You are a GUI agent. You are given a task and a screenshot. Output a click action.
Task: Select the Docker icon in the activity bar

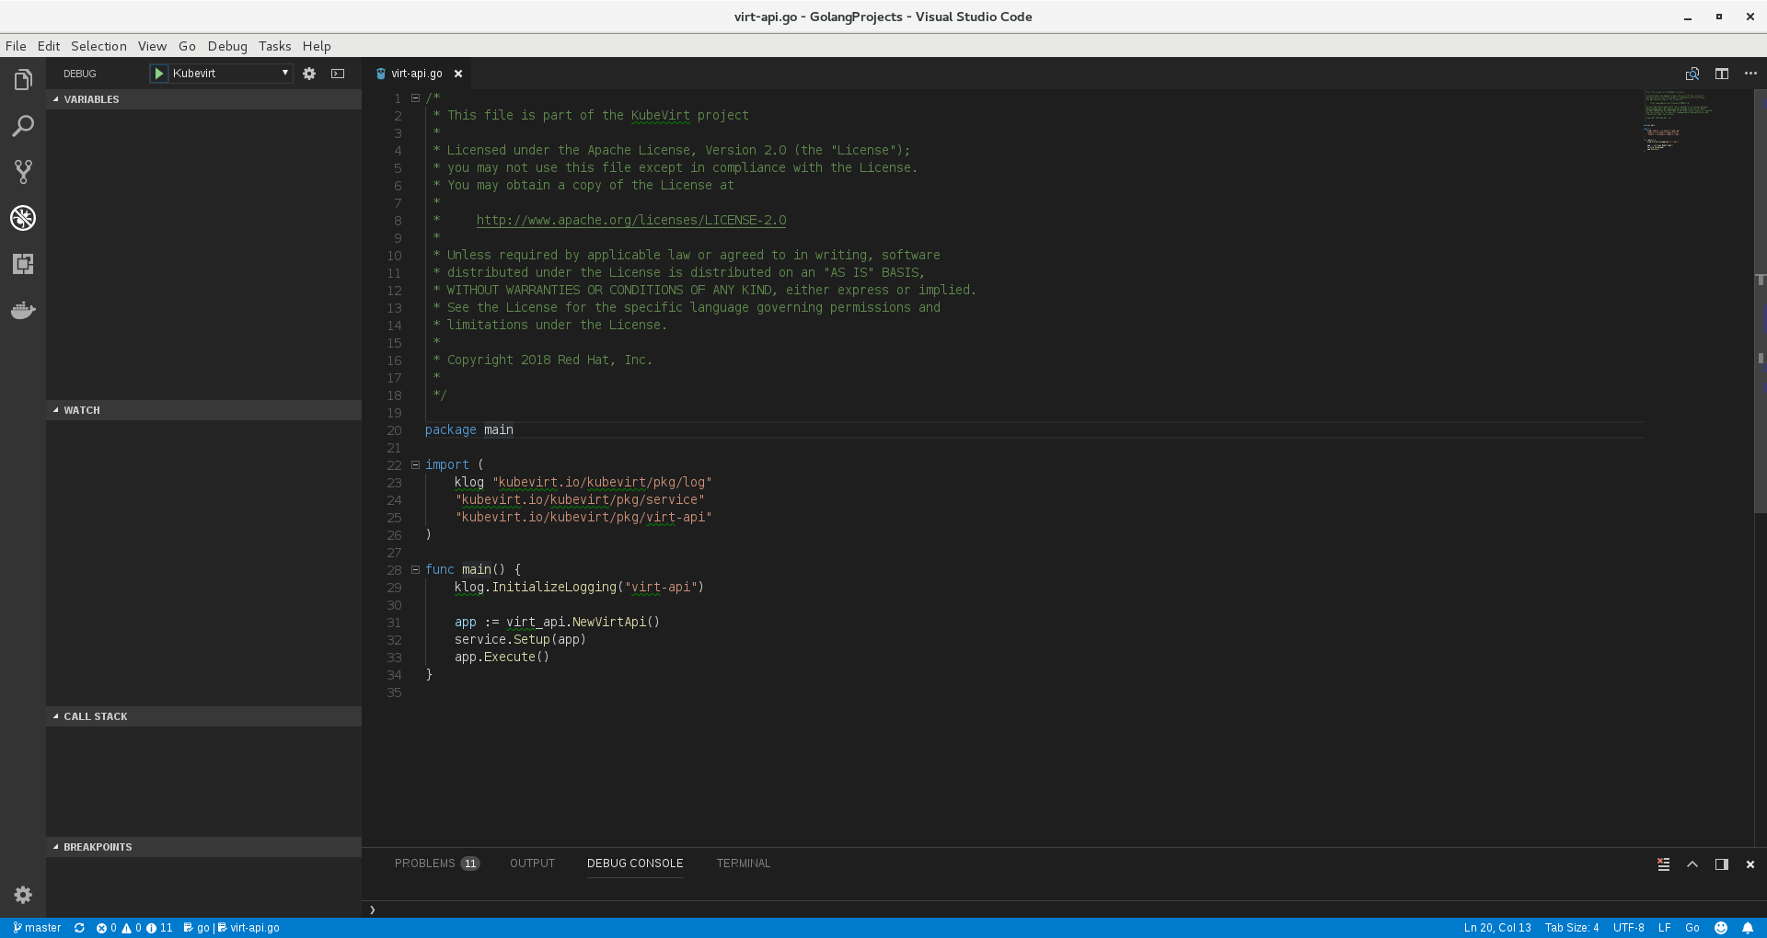[x=23, y=310]
